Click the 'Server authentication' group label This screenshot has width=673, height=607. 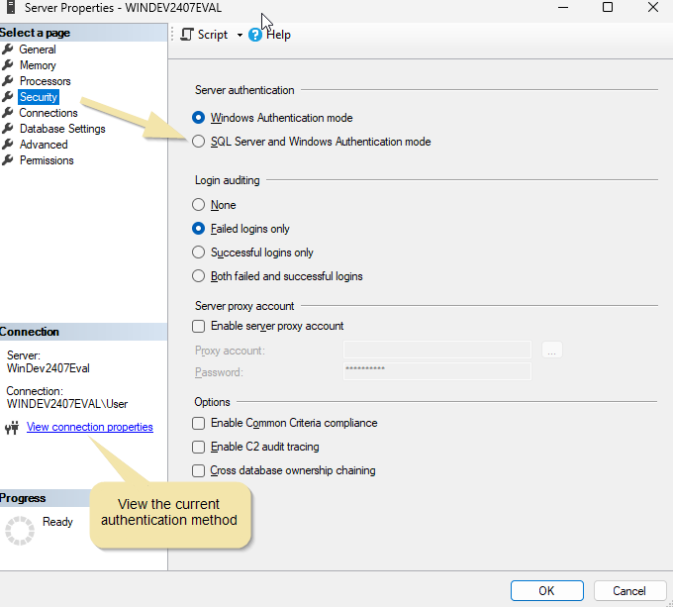click(244, 90)
